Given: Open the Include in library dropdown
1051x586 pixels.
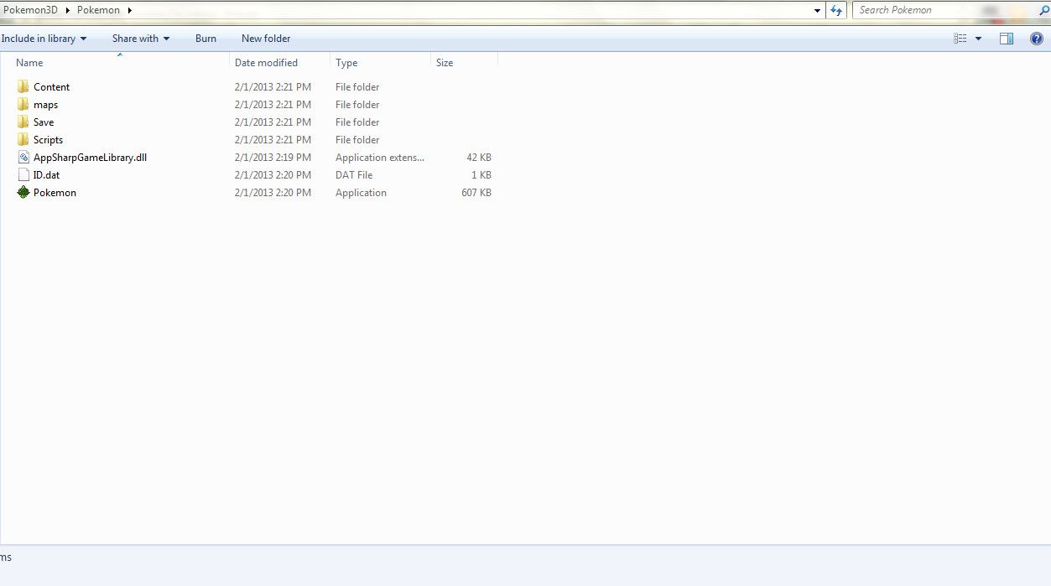Looking at the screenshot, I should click(44, 39).
